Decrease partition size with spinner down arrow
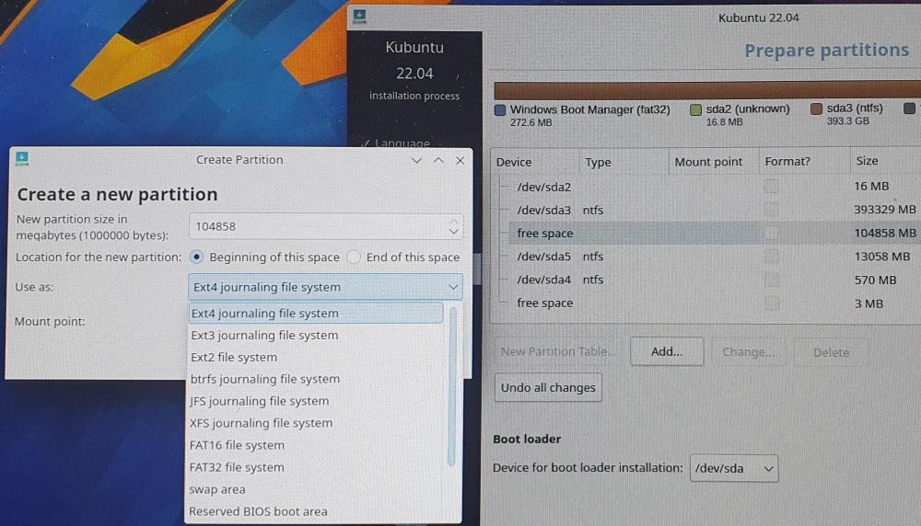The height and width of the screenshot is (526, 921). [453, 232]
